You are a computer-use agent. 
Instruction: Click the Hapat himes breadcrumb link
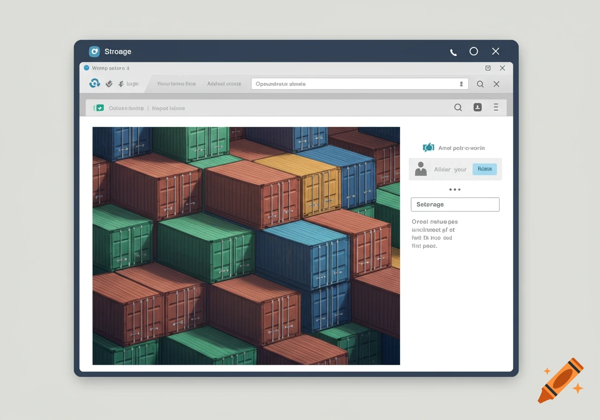click(168, 108)
